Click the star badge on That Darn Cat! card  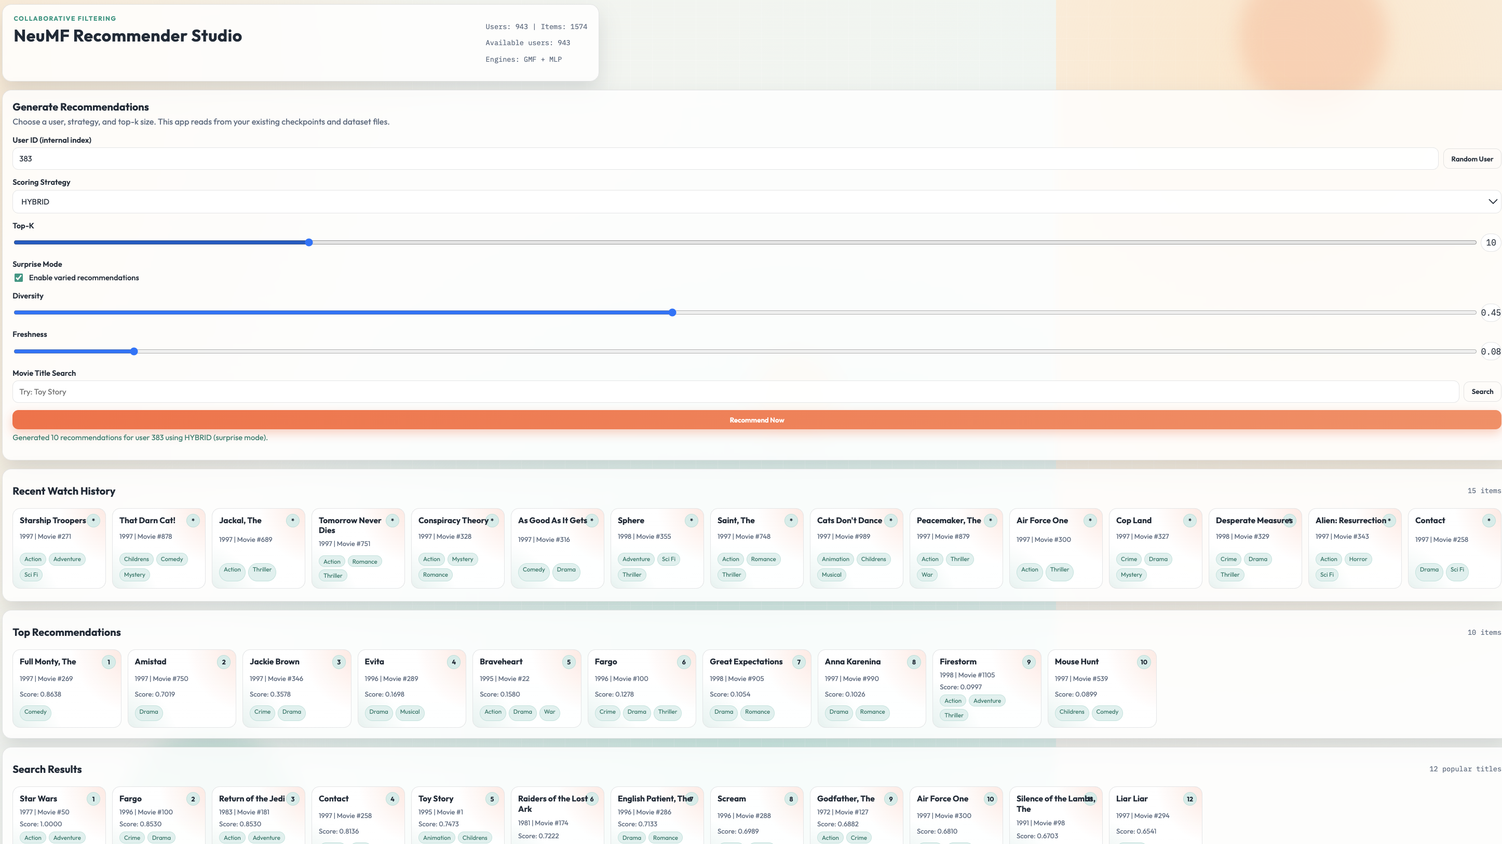coord(193,521)
